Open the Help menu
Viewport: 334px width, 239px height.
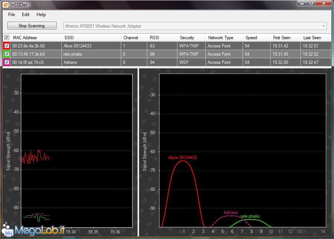coord(41,15)
